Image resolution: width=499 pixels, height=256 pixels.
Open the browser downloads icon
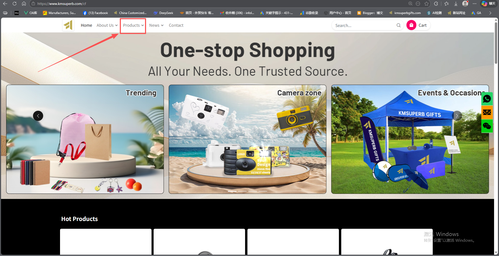coord(456,4)
